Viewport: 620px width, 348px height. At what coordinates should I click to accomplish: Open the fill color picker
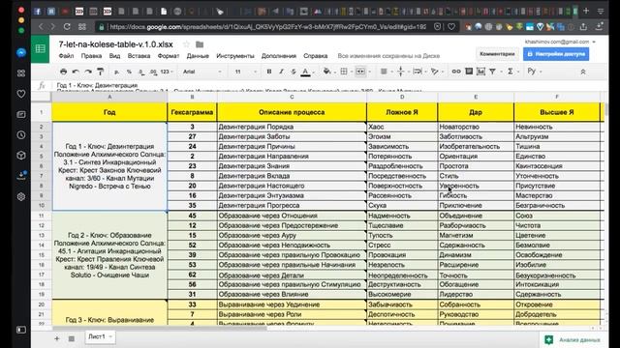327,72
